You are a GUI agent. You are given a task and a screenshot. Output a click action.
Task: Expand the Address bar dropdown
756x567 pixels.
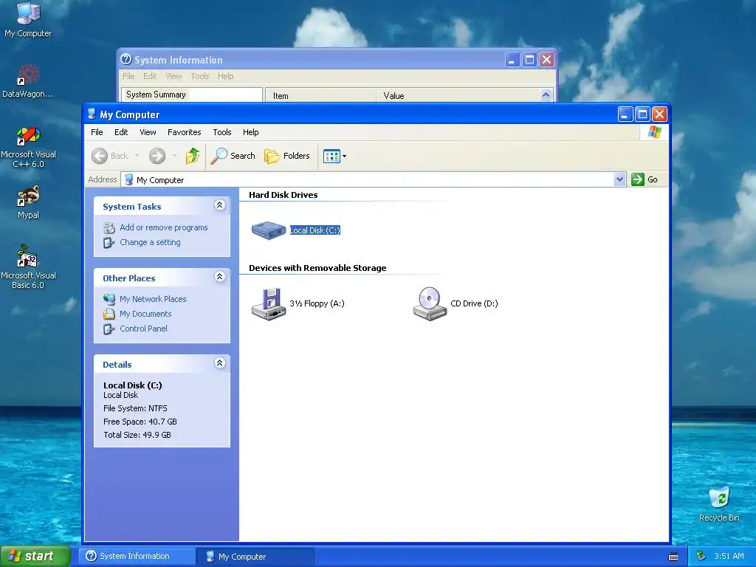pyautogui.click(x=619, y=179)
